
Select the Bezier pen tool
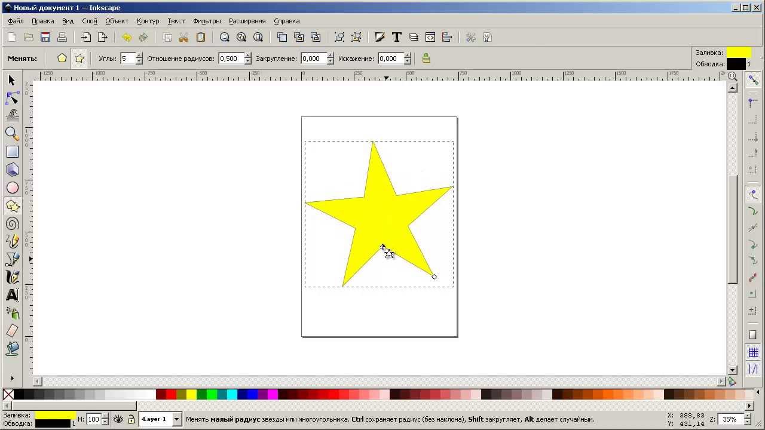[12, 259]
